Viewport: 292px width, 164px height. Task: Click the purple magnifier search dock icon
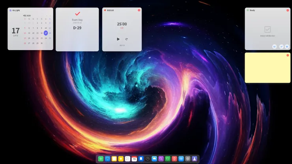(161, 159)
